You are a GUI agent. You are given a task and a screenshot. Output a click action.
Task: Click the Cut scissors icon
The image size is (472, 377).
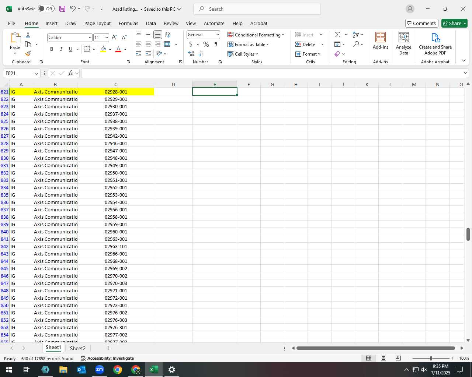pos(28,35)
